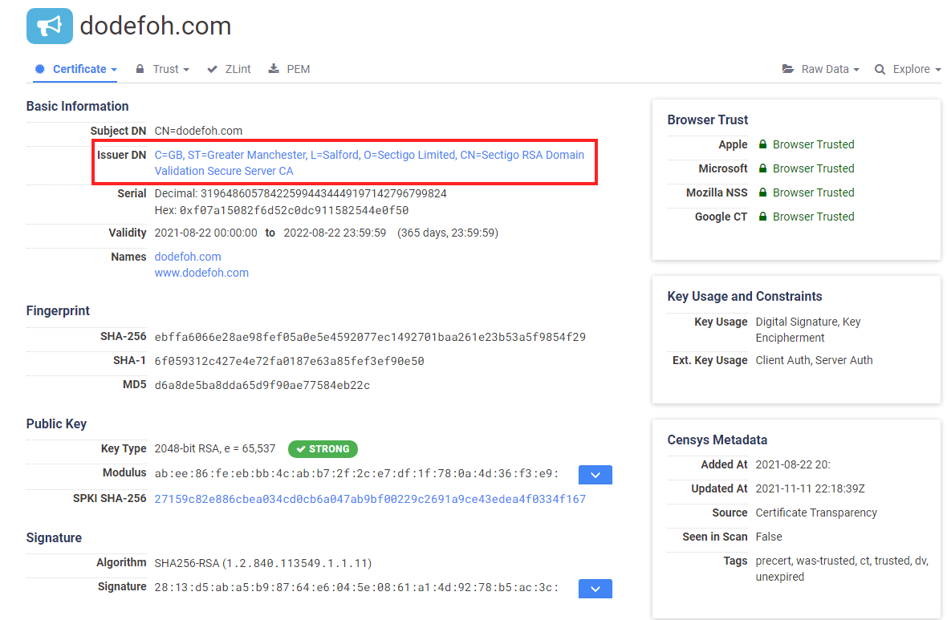Click the Explore magnifier icon
947x620 pixels.
[x=880, y=70]
